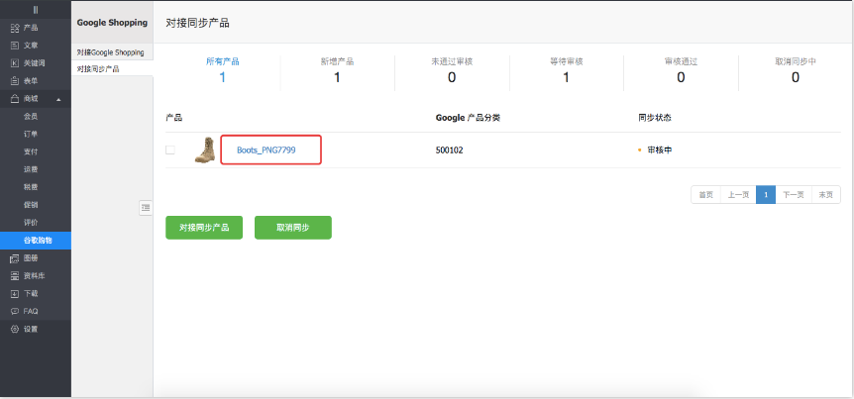The width and height of the screenshot is (854, 399).
Task: Click the 下载 download icon
Action: (x=15, y=294)
